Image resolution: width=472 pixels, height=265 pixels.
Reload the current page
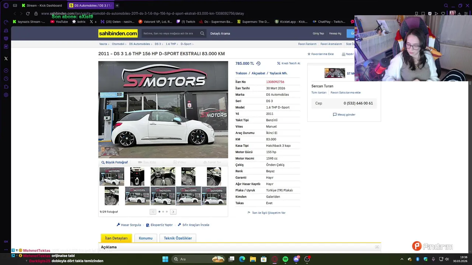pos(28,14)
